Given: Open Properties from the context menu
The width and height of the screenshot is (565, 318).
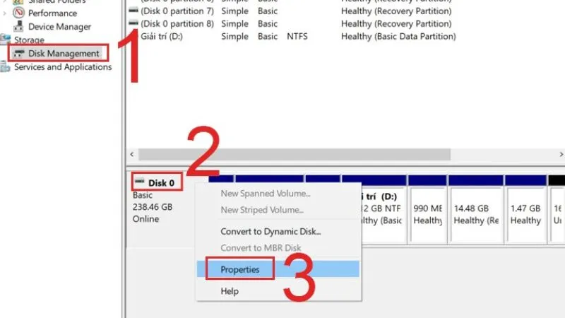Looking at the screenshot, I should [240, 269].
